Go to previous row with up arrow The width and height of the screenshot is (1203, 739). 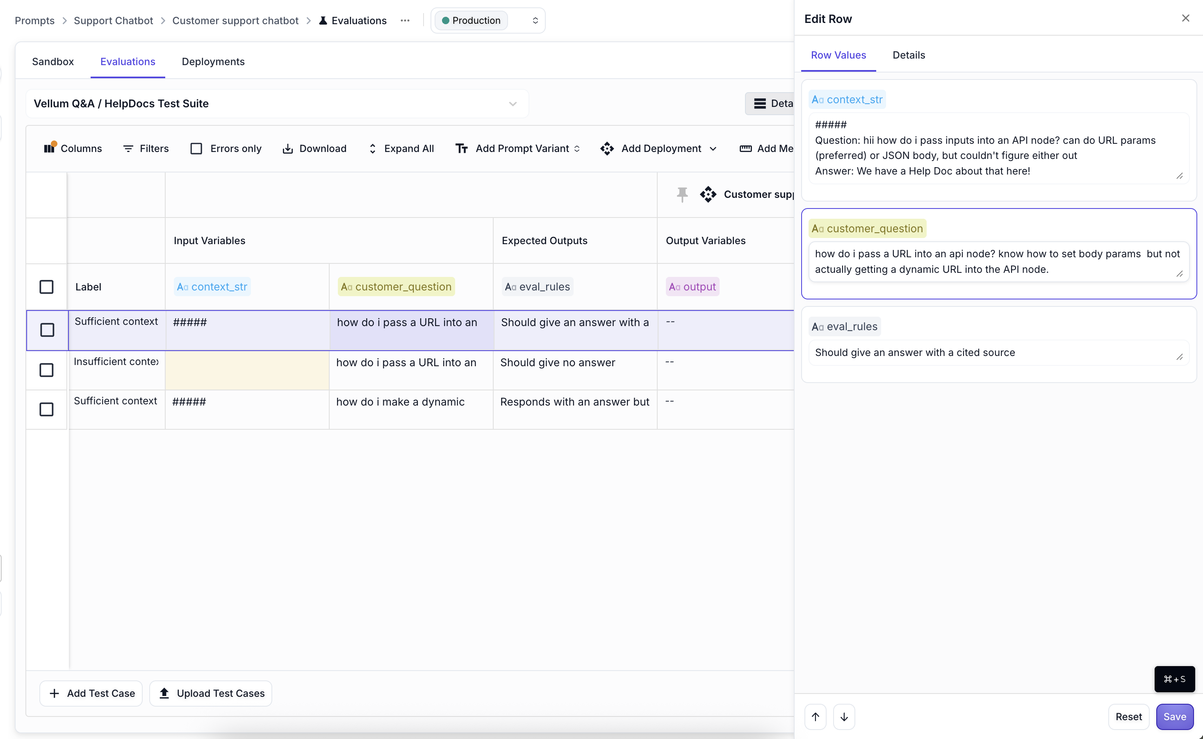click(x=815, y=716)
